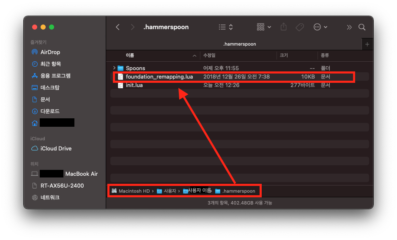Screen dimensions: 397x240
Task: Sort by the 크기 column header
Action: 284,55
